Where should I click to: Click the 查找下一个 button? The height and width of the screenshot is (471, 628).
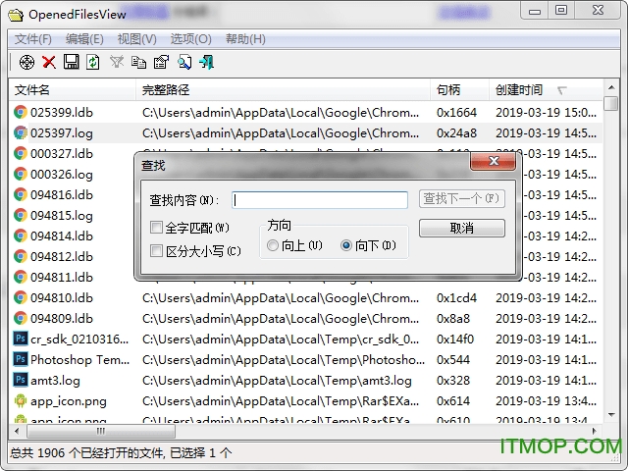[x=462, y=198]
